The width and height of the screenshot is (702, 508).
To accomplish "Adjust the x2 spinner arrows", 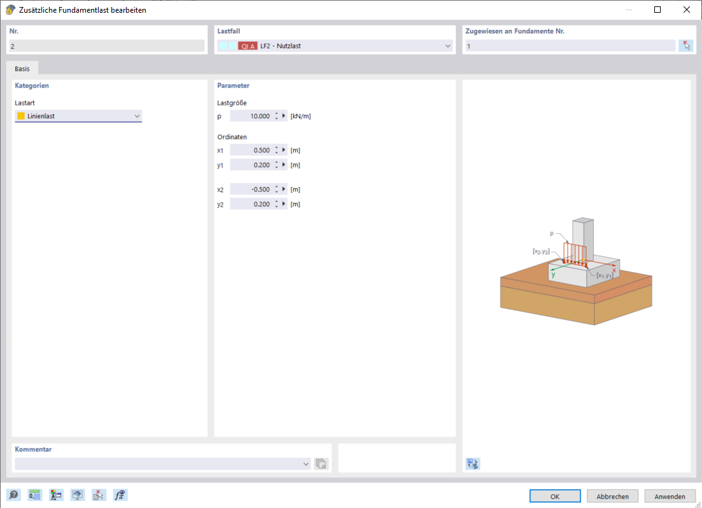I will coord(277,189).
